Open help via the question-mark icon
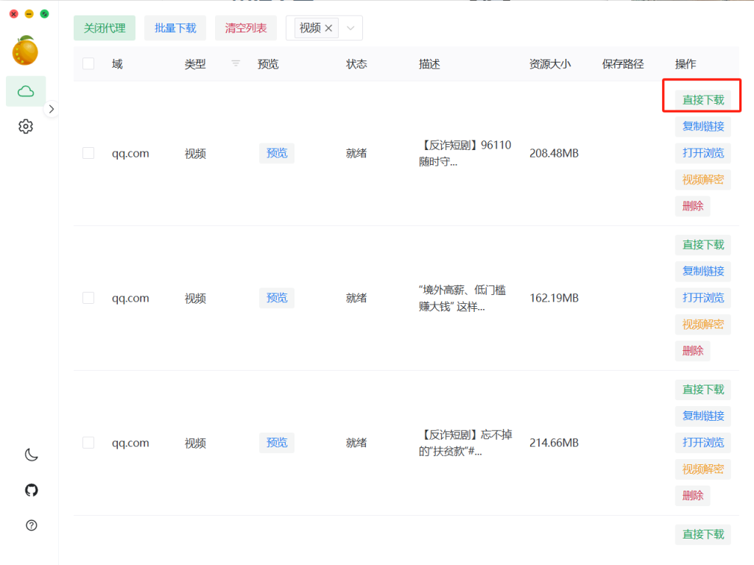This screenshot has height=565, width=754. (31, 525)
